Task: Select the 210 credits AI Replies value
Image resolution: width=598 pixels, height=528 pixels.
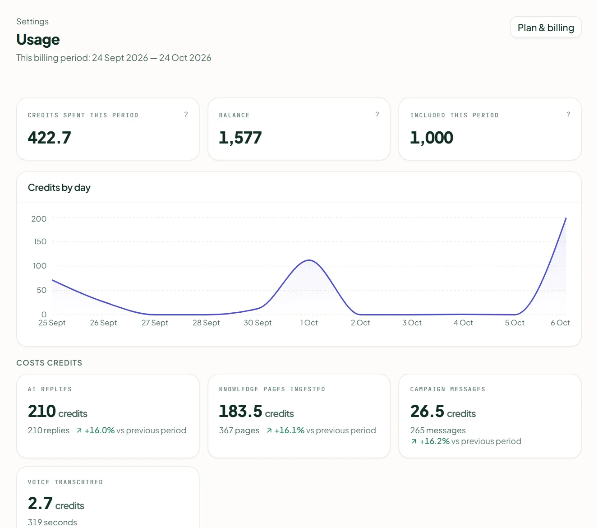Action: 58,412
